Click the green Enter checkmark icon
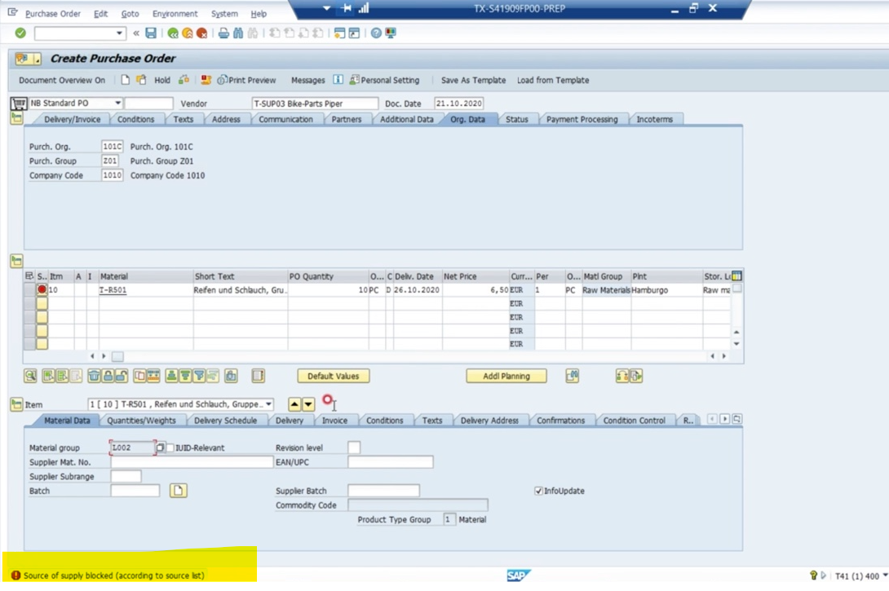This screenshot has width=889, height=591. 20,33
